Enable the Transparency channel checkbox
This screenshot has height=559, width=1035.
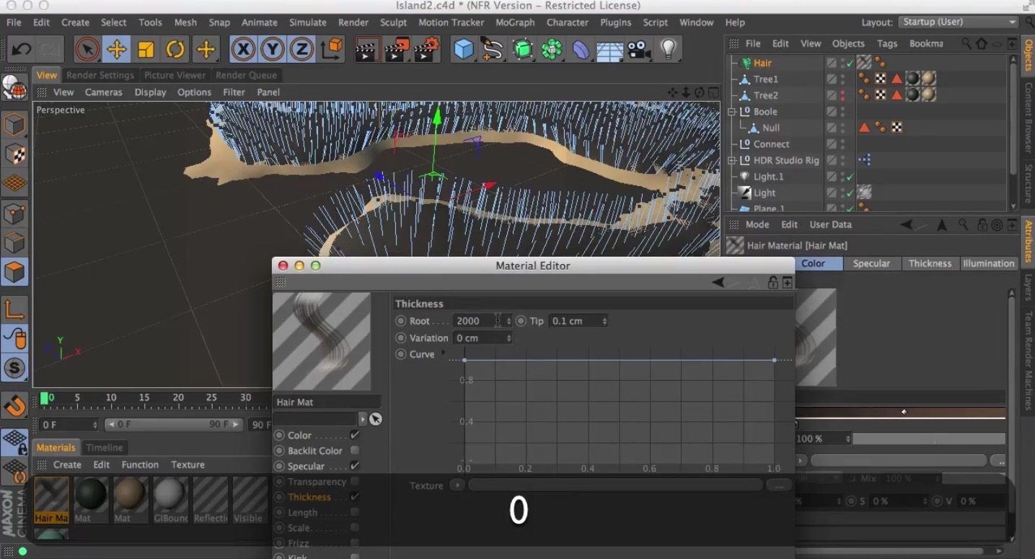pos(354,481)
